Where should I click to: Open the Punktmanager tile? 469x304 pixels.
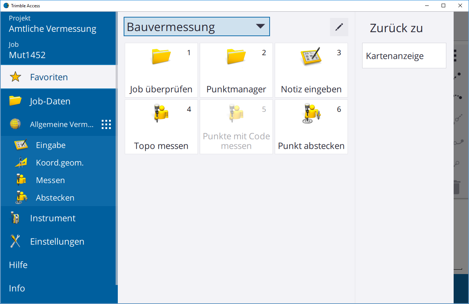[236, 70]
